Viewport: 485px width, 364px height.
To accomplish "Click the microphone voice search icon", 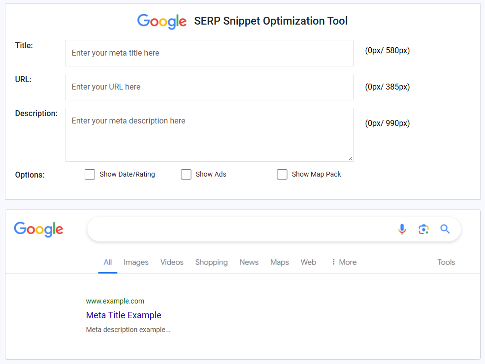I will coord(402,229).
